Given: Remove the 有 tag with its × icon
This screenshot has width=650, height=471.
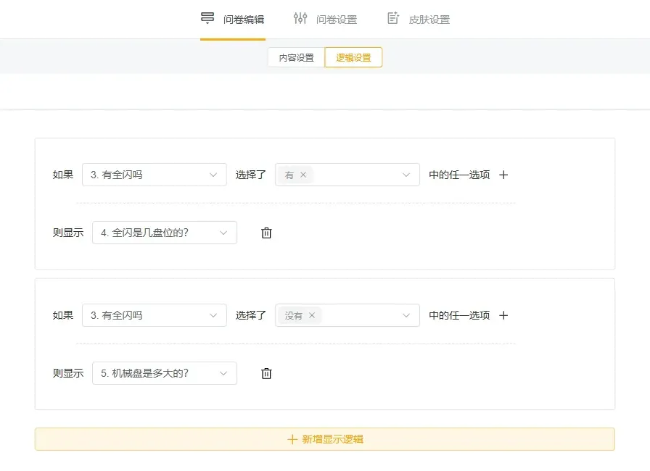Looking at the screenshot, I should click(x=303, y=175).
